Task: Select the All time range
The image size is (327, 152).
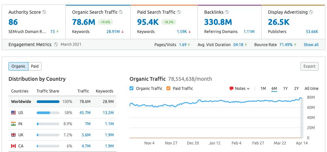Action: coord(311,88)
